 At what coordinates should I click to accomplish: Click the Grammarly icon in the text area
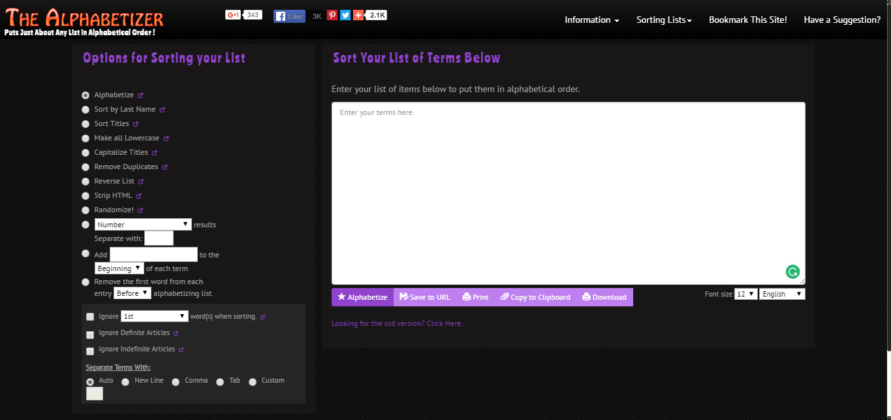tap(792, 272)
